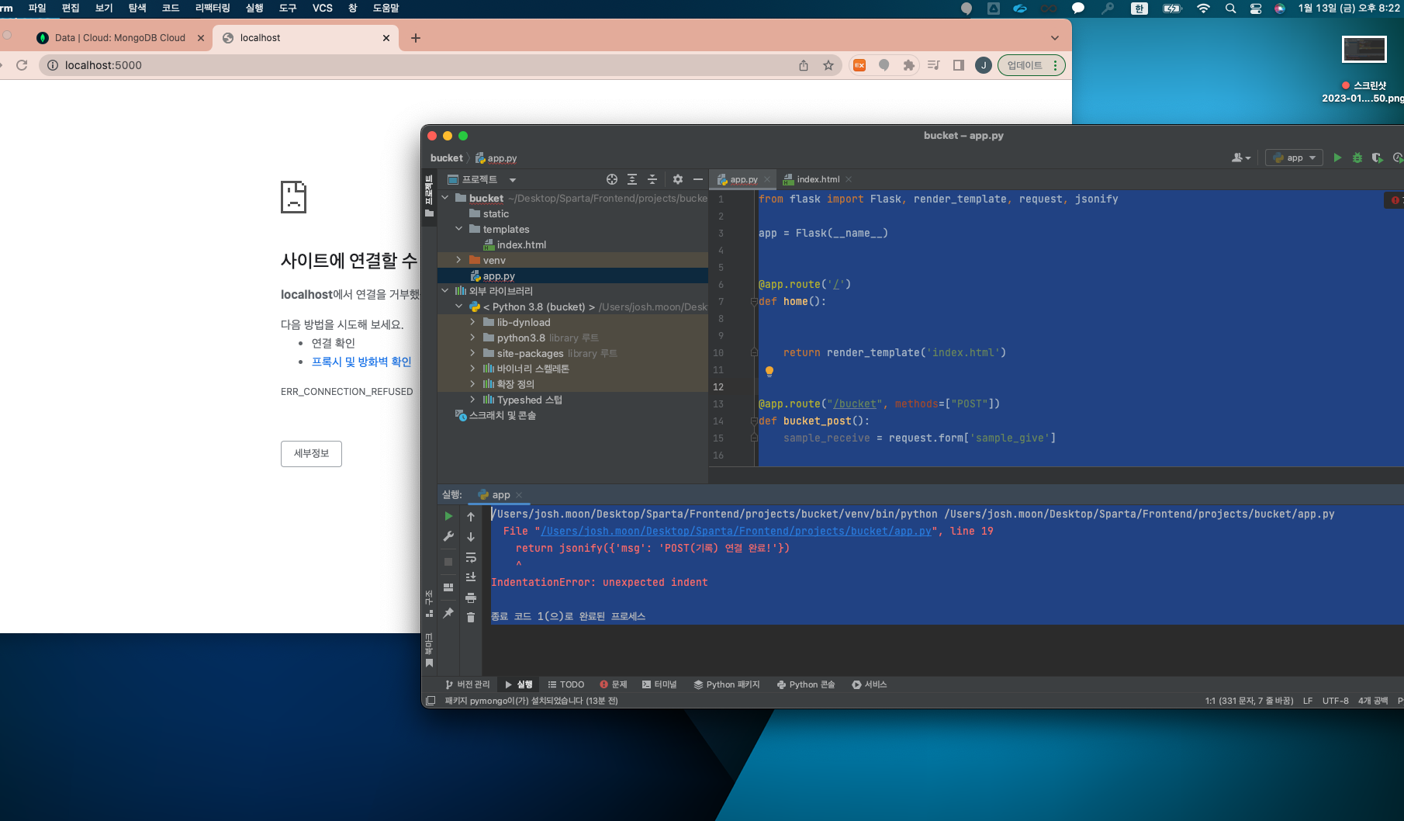Collapse all icon in project panel header
The image size is (1404, 821).
(652, 179)
